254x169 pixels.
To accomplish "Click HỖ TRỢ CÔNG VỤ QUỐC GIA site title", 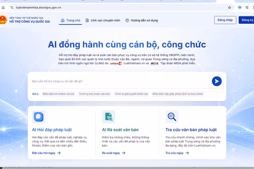I will point(30,22).
